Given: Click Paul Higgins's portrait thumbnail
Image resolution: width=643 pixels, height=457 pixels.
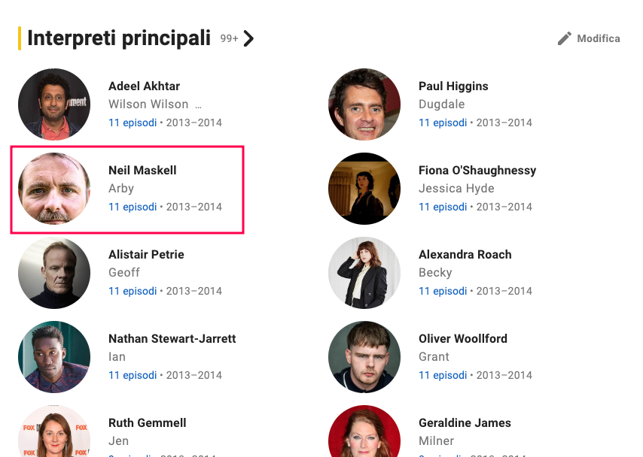Looking at the screenshot, I should tap(364, 104).
